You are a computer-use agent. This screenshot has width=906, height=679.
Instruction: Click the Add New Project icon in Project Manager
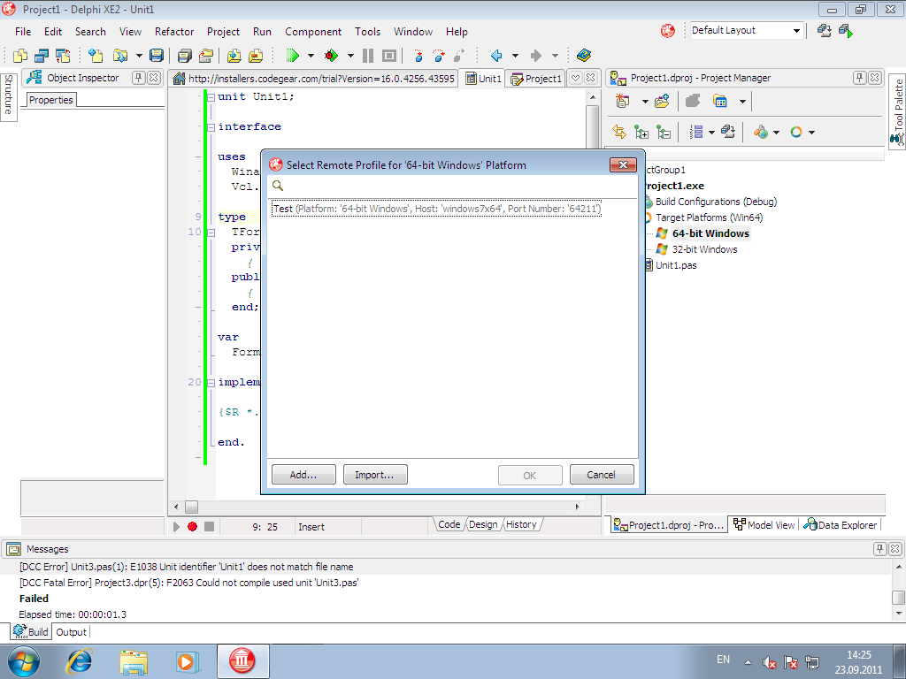pyautogui.click(x=622, y=102)
